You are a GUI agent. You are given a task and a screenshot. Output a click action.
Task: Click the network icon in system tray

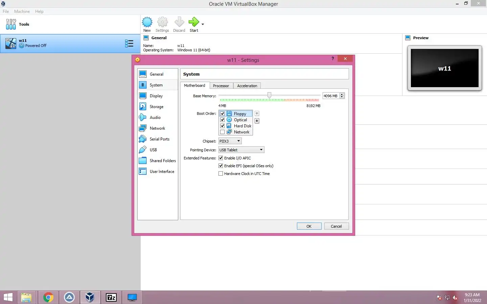(447, 298)
